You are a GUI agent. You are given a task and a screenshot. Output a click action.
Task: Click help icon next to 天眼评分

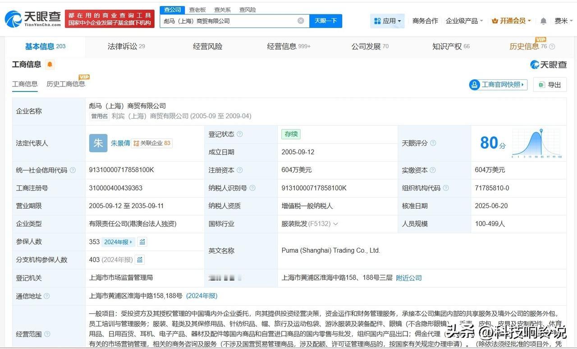(433, 143)
